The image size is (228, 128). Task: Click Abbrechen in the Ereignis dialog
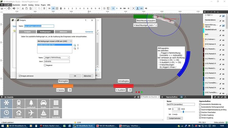(x=87, y=76)
